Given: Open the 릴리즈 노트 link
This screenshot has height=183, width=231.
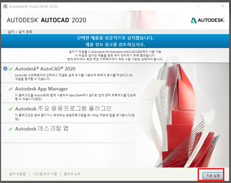Looking at the screenshot, I should (72, 174).
